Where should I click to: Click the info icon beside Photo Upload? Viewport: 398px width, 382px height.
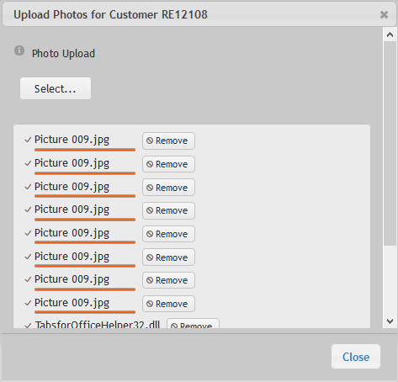(19, 50)
